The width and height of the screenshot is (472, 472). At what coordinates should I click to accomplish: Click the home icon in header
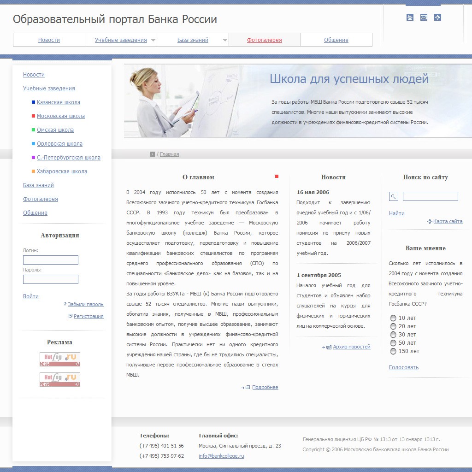point(410,18)
